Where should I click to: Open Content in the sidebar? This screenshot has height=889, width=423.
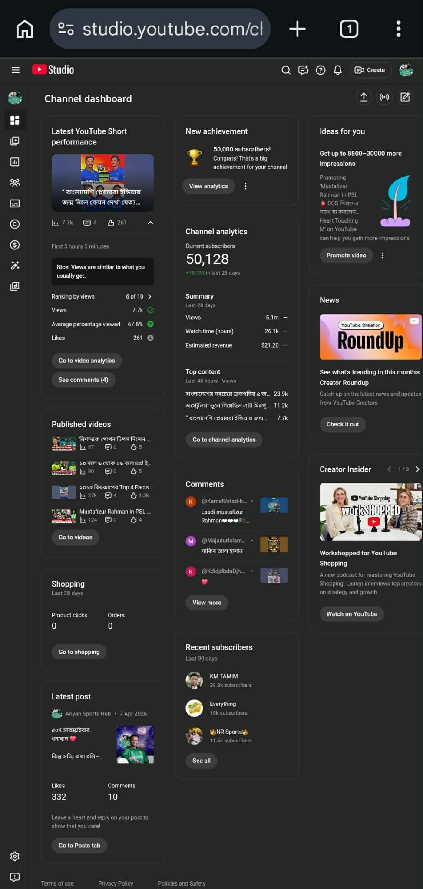[x=15, y=141]
